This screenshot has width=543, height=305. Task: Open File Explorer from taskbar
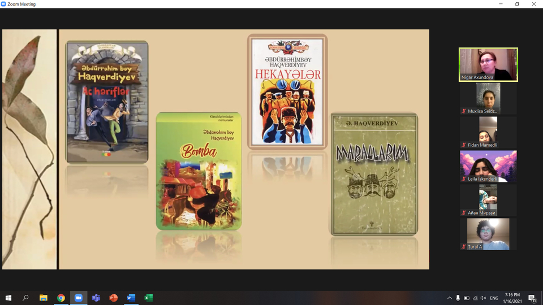(x=44, y=298)
